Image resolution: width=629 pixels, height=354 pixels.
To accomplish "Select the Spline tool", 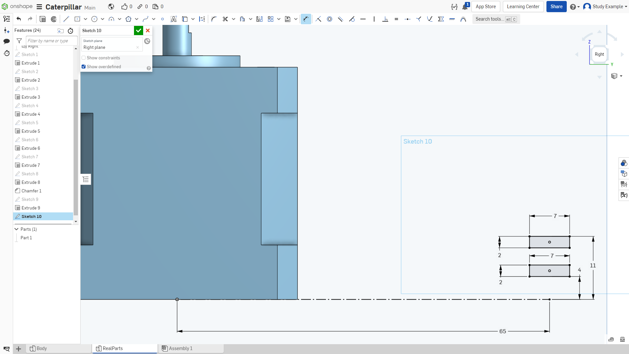I will 145,19.
